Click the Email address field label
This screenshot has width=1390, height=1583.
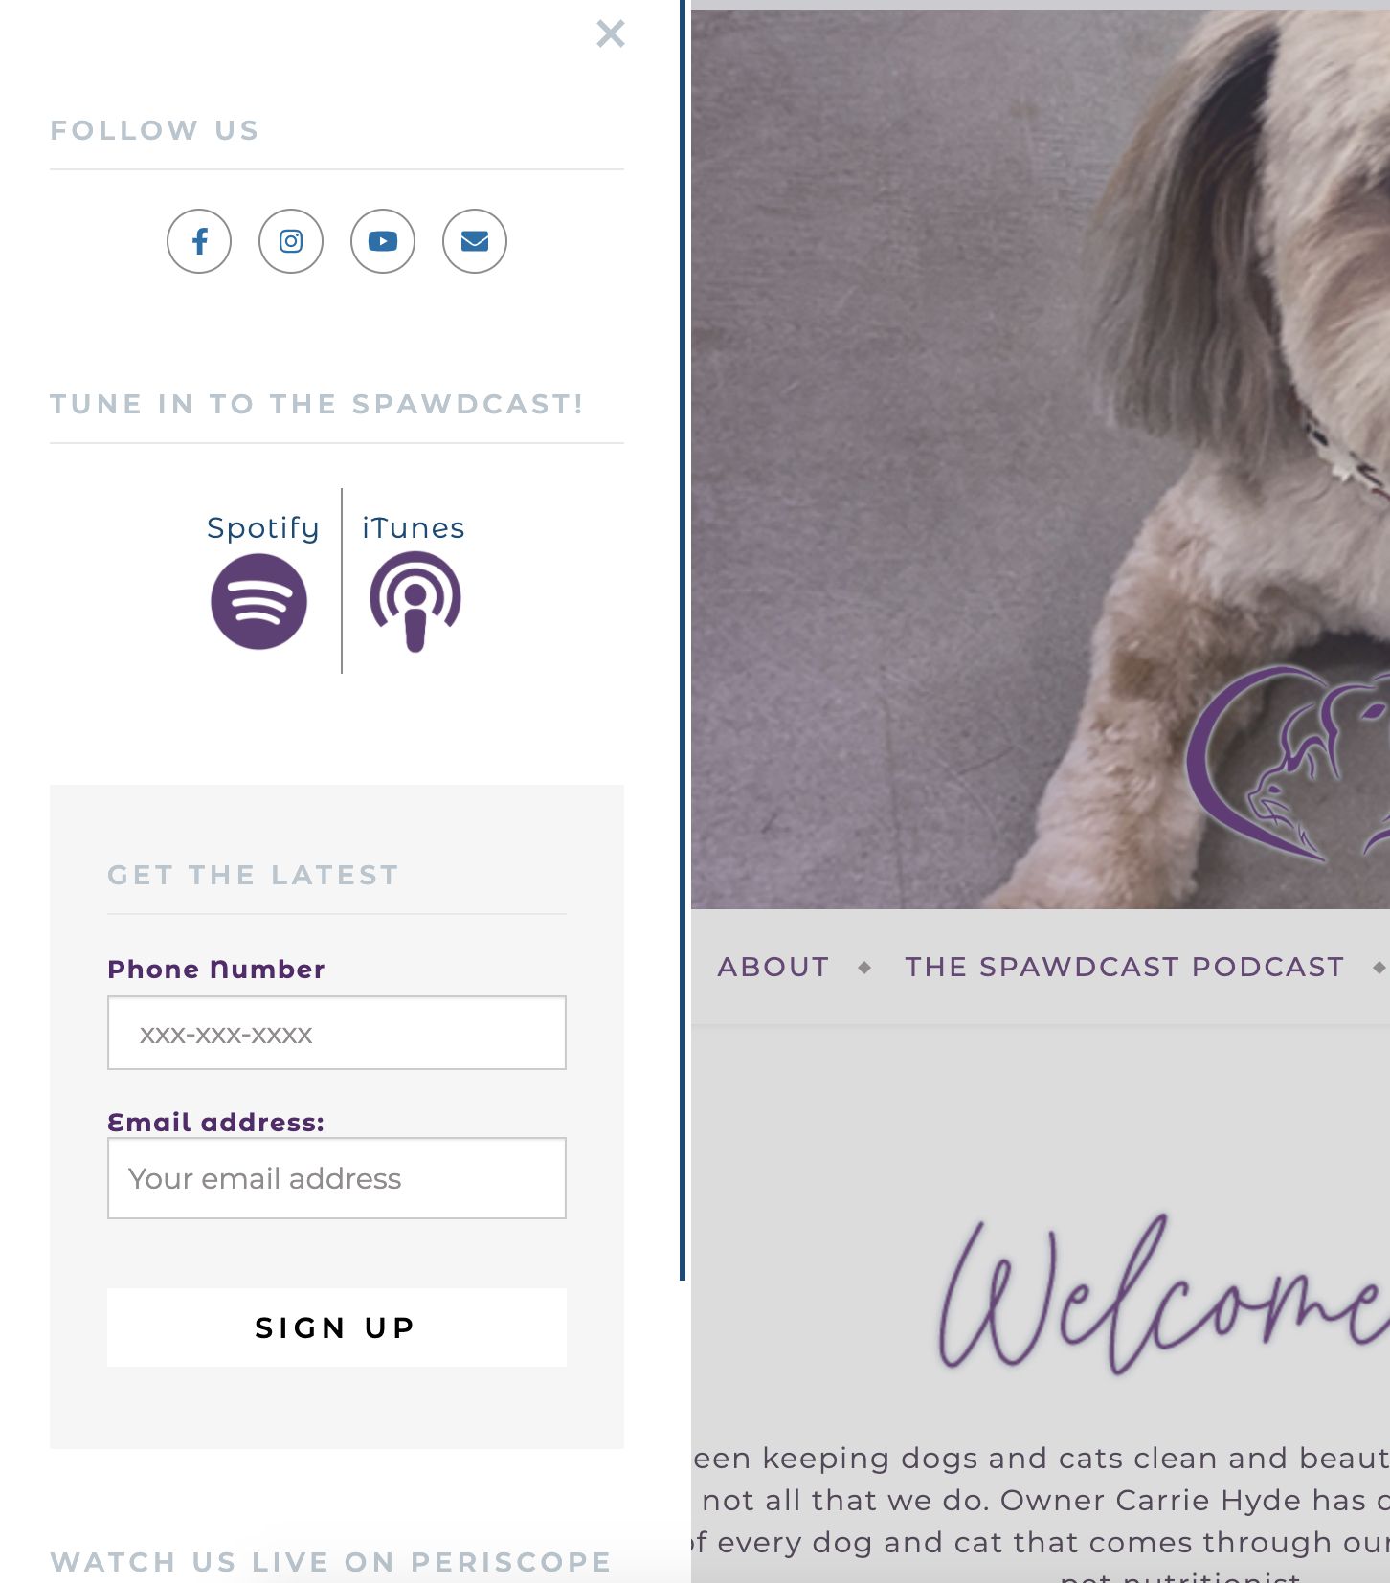216,1122
